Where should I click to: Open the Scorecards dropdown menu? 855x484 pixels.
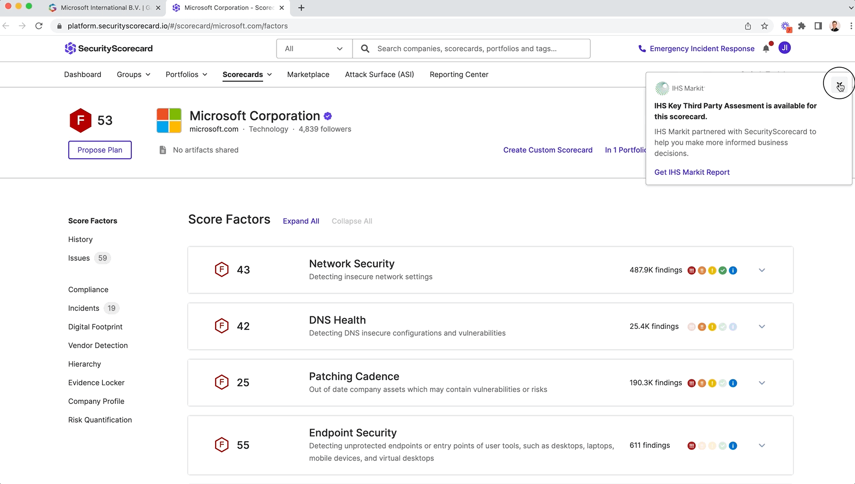(x=247, y=74)
